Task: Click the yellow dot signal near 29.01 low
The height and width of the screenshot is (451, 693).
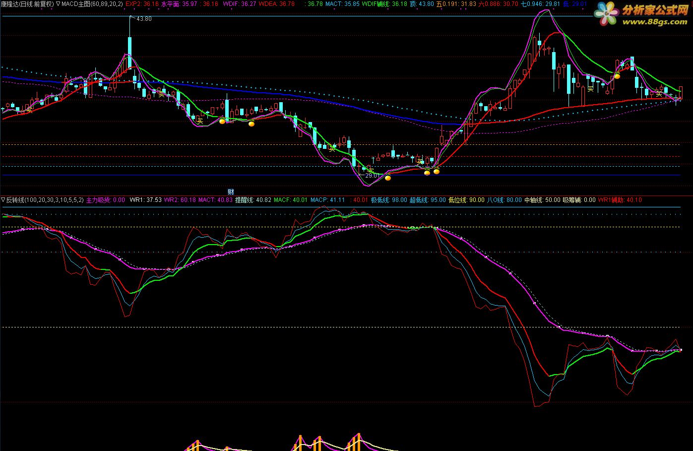Action: tap(388, 177)
